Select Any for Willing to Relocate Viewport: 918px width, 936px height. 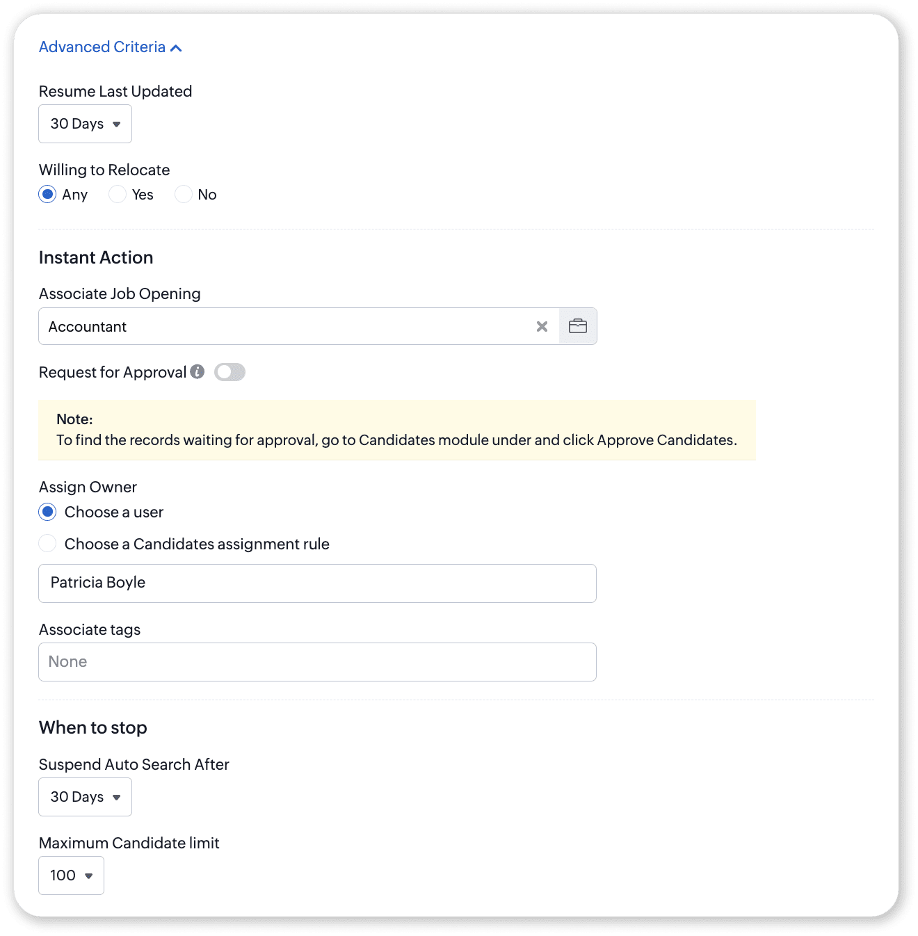point(47,195)
